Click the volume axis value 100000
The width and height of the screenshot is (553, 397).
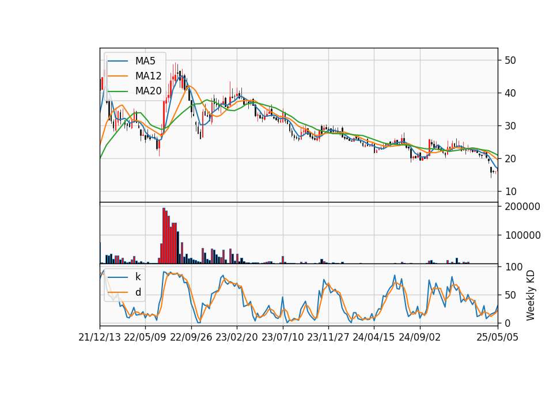point(522,235)
